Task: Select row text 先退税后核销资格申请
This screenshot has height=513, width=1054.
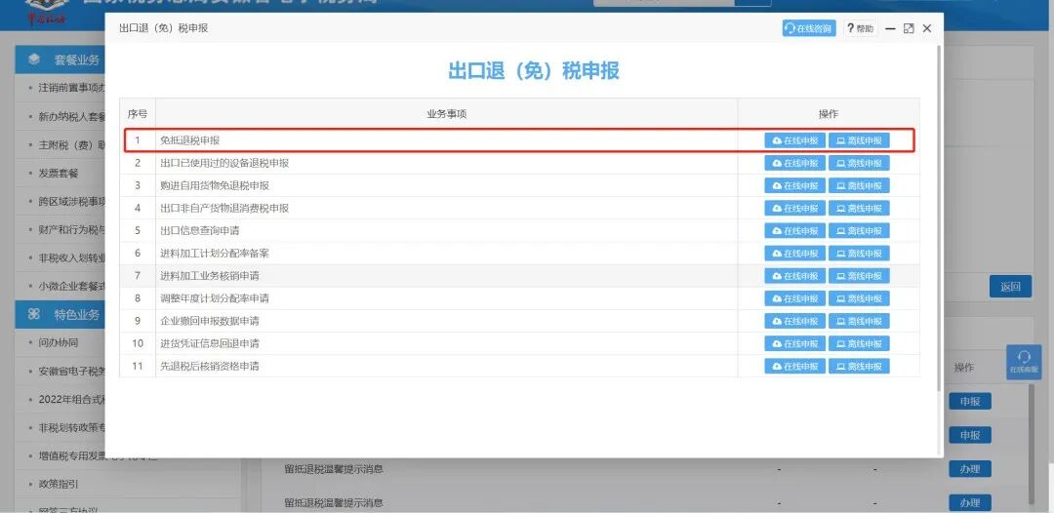Action: pyautogui.click(x=210, y=366)
